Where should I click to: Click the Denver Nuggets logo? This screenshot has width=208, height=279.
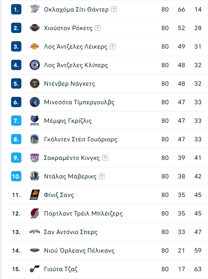[35, 83]
